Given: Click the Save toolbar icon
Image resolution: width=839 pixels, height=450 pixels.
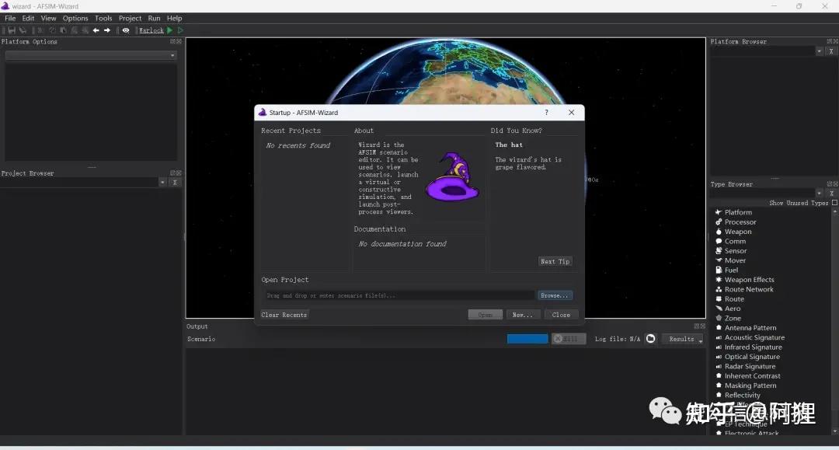Looking at the screenshot, I should (x=11, y=30).
